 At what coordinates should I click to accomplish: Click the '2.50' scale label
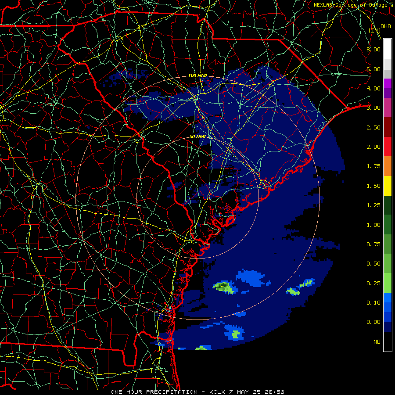coord(373,127)
